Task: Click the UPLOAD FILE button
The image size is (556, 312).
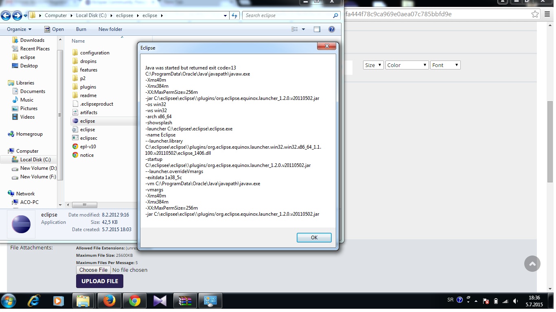Action: click(x=100, y=281)
